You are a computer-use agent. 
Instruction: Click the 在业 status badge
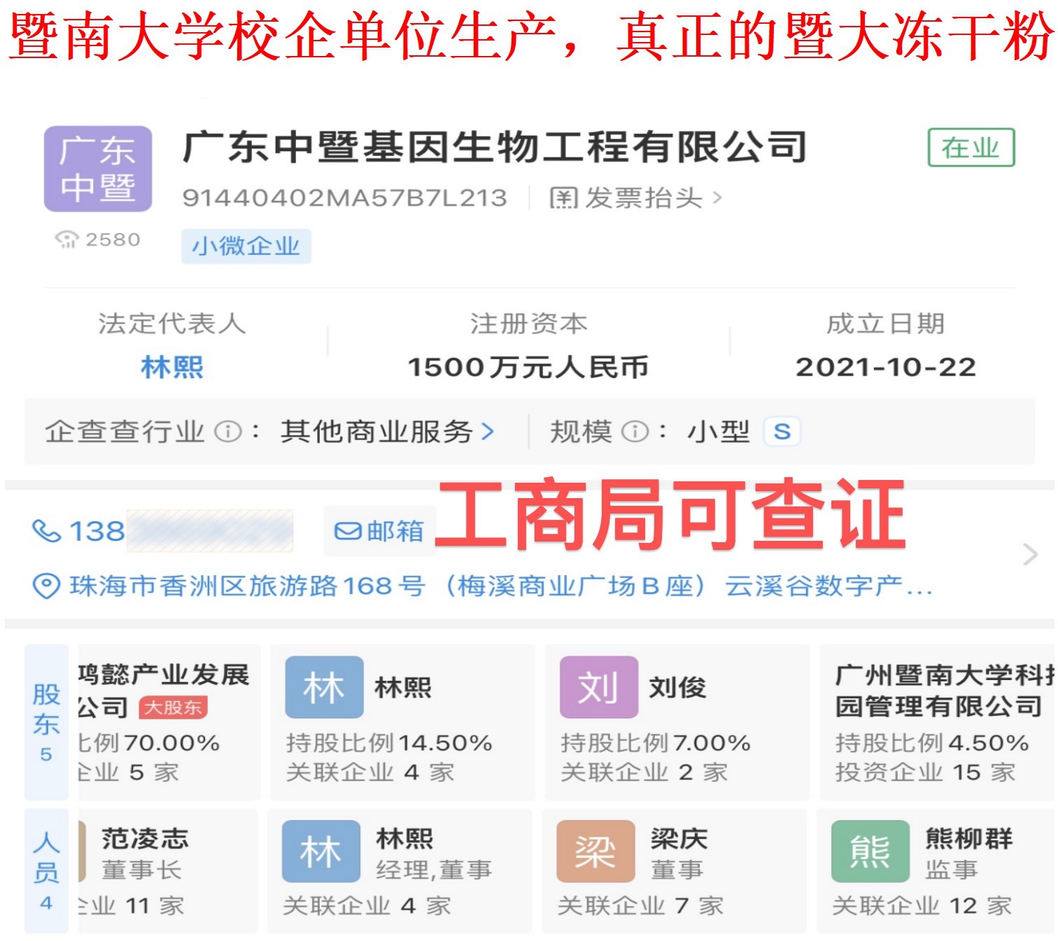[x=971, y=148]
